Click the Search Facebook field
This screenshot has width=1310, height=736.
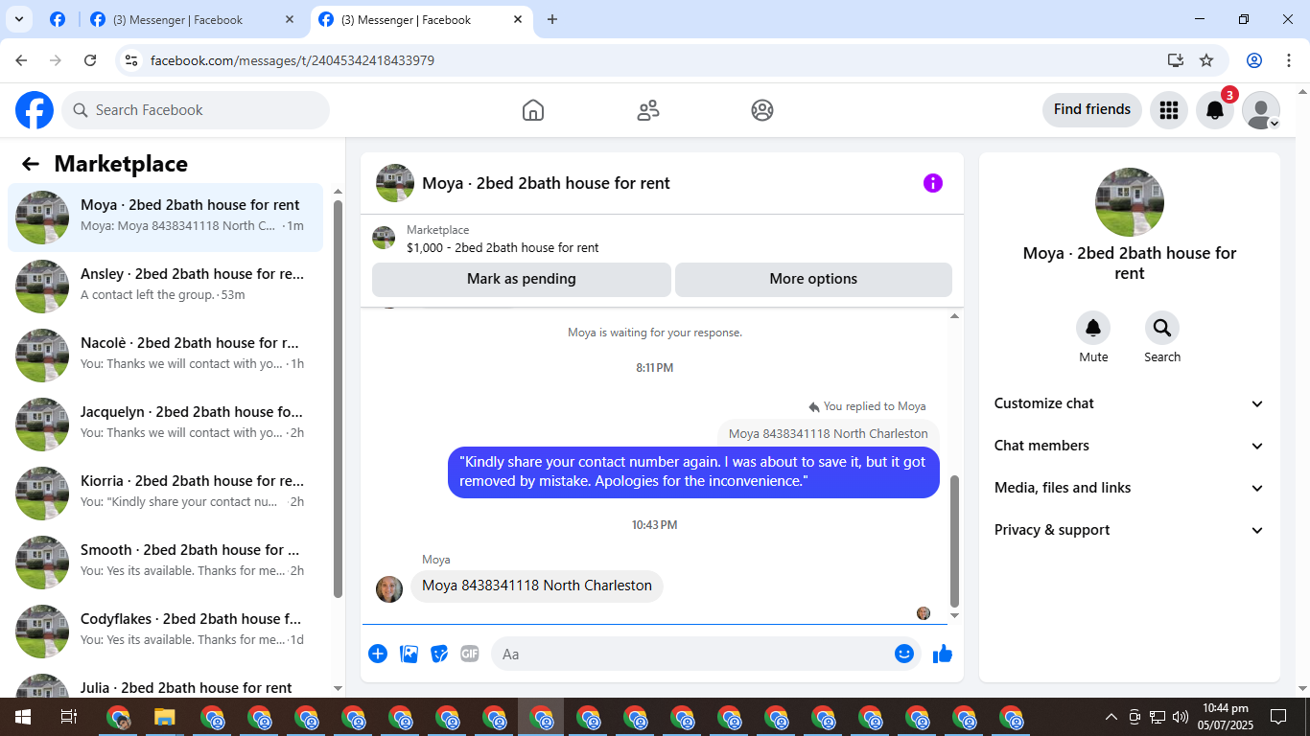coord(196,110)
